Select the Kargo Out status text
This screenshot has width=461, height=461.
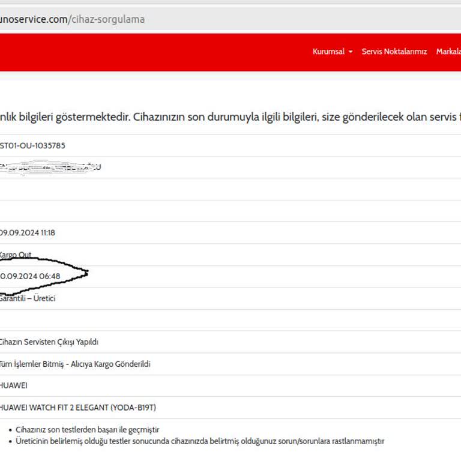click(x=15, y=255)
